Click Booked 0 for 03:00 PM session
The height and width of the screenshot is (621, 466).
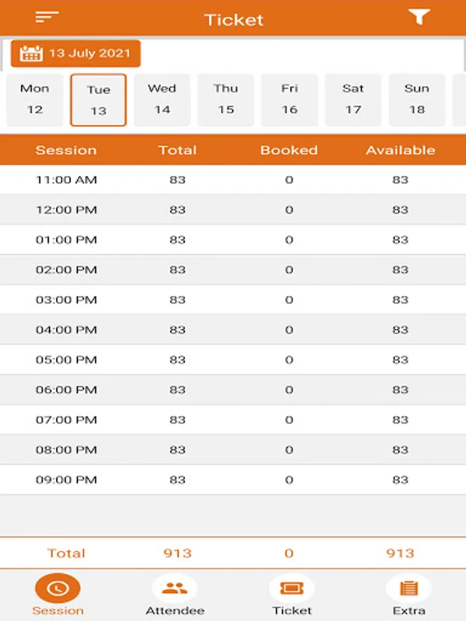(289, 300)
